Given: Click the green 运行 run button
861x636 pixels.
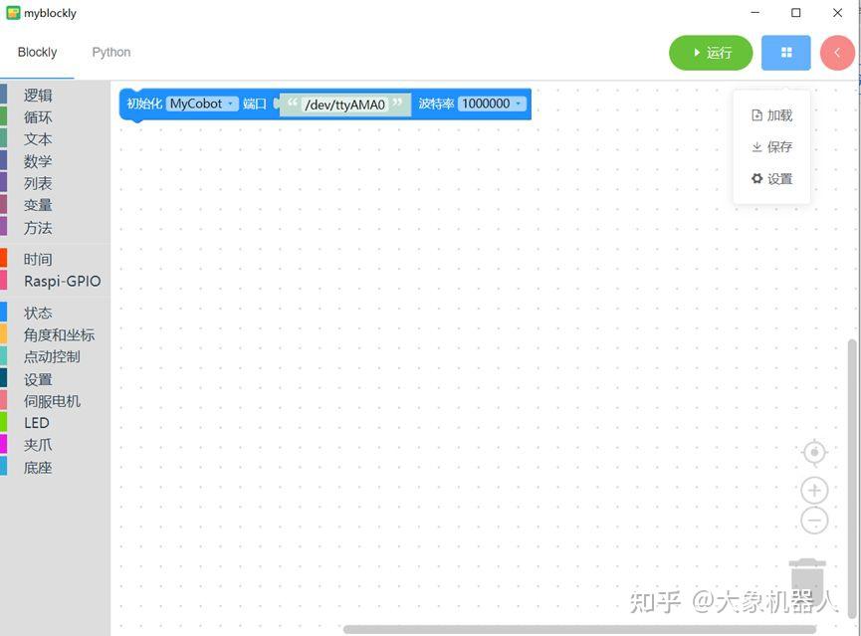Looking at the screenshot, I should coord(711,52).
